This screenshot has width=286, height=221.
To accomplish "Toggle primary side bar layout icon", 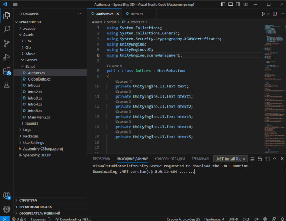I will [x=223, y=4].
